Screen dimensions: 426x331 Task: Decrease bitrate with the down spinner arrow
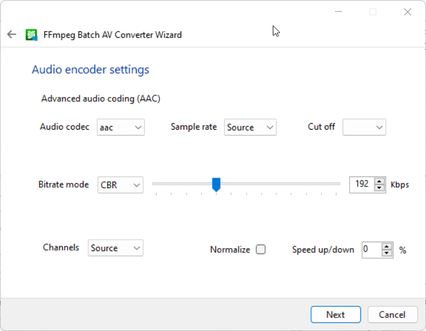379,188
